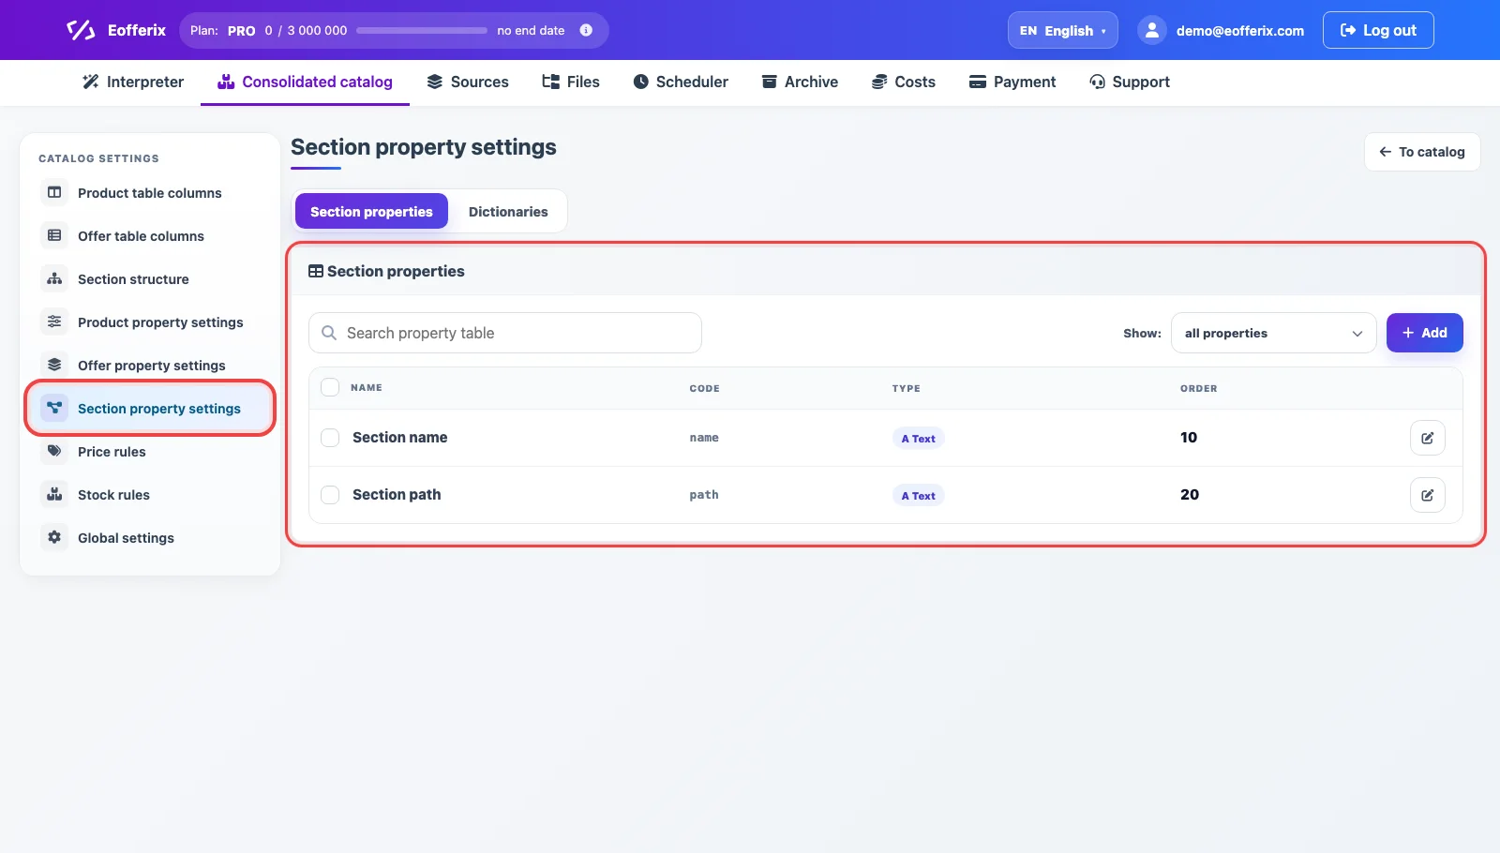
Task: Open the Support tab
Action: click(1130, 82)
